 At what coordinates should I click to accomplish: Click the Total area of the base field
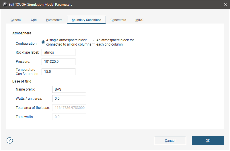[69, 108]
